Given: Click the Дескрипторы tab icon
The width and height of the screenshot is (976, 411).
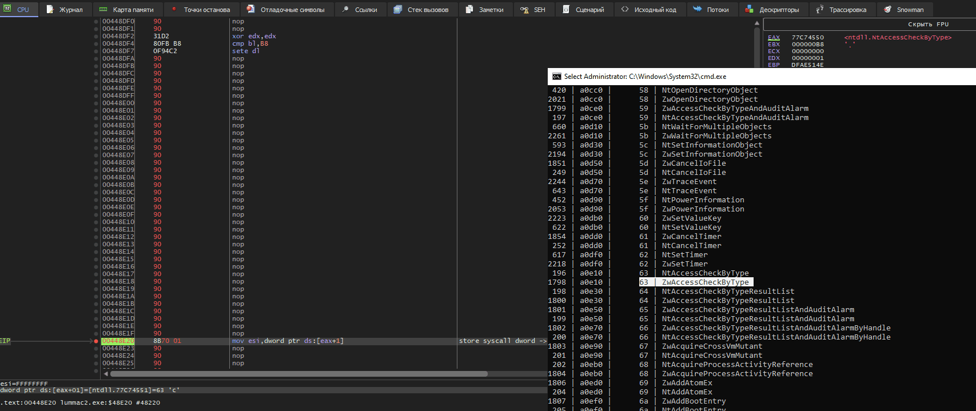Looking at the screenshot, I should click(x=750, y=9).
